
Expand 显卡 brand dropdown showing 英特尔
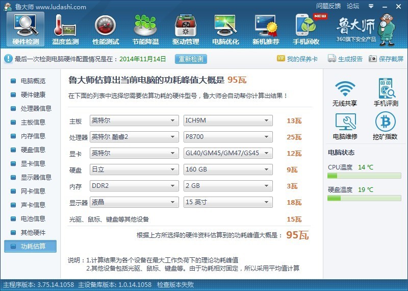[134, 153]
